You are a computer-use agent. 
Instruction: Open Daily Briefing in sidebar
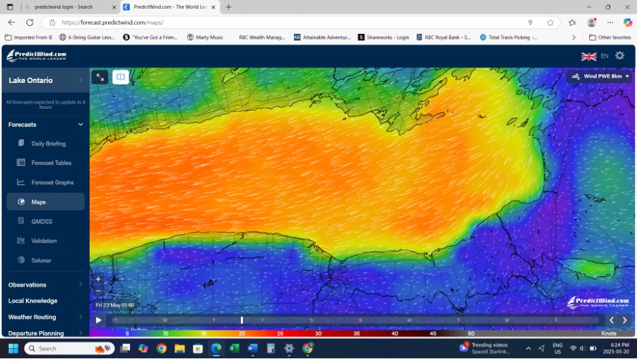pyautogui.click(x=48, y=143)
